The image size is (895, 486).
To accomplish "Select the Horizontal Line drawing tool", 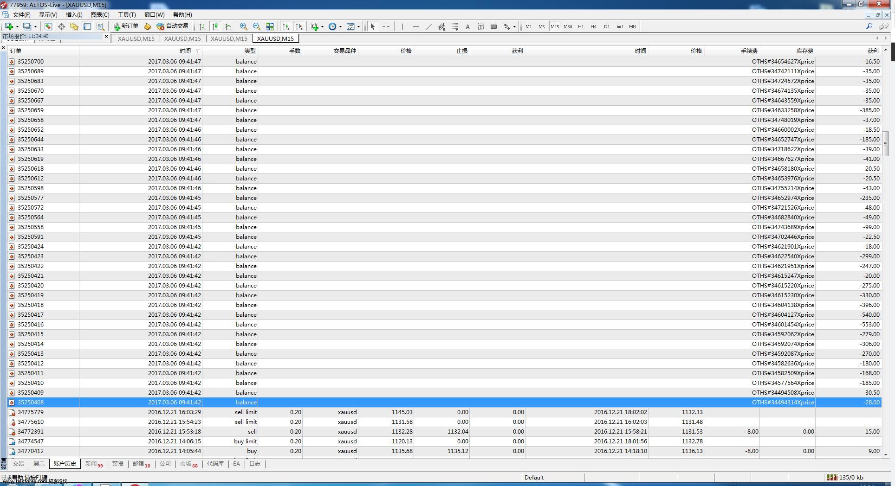I will (415, 26).
